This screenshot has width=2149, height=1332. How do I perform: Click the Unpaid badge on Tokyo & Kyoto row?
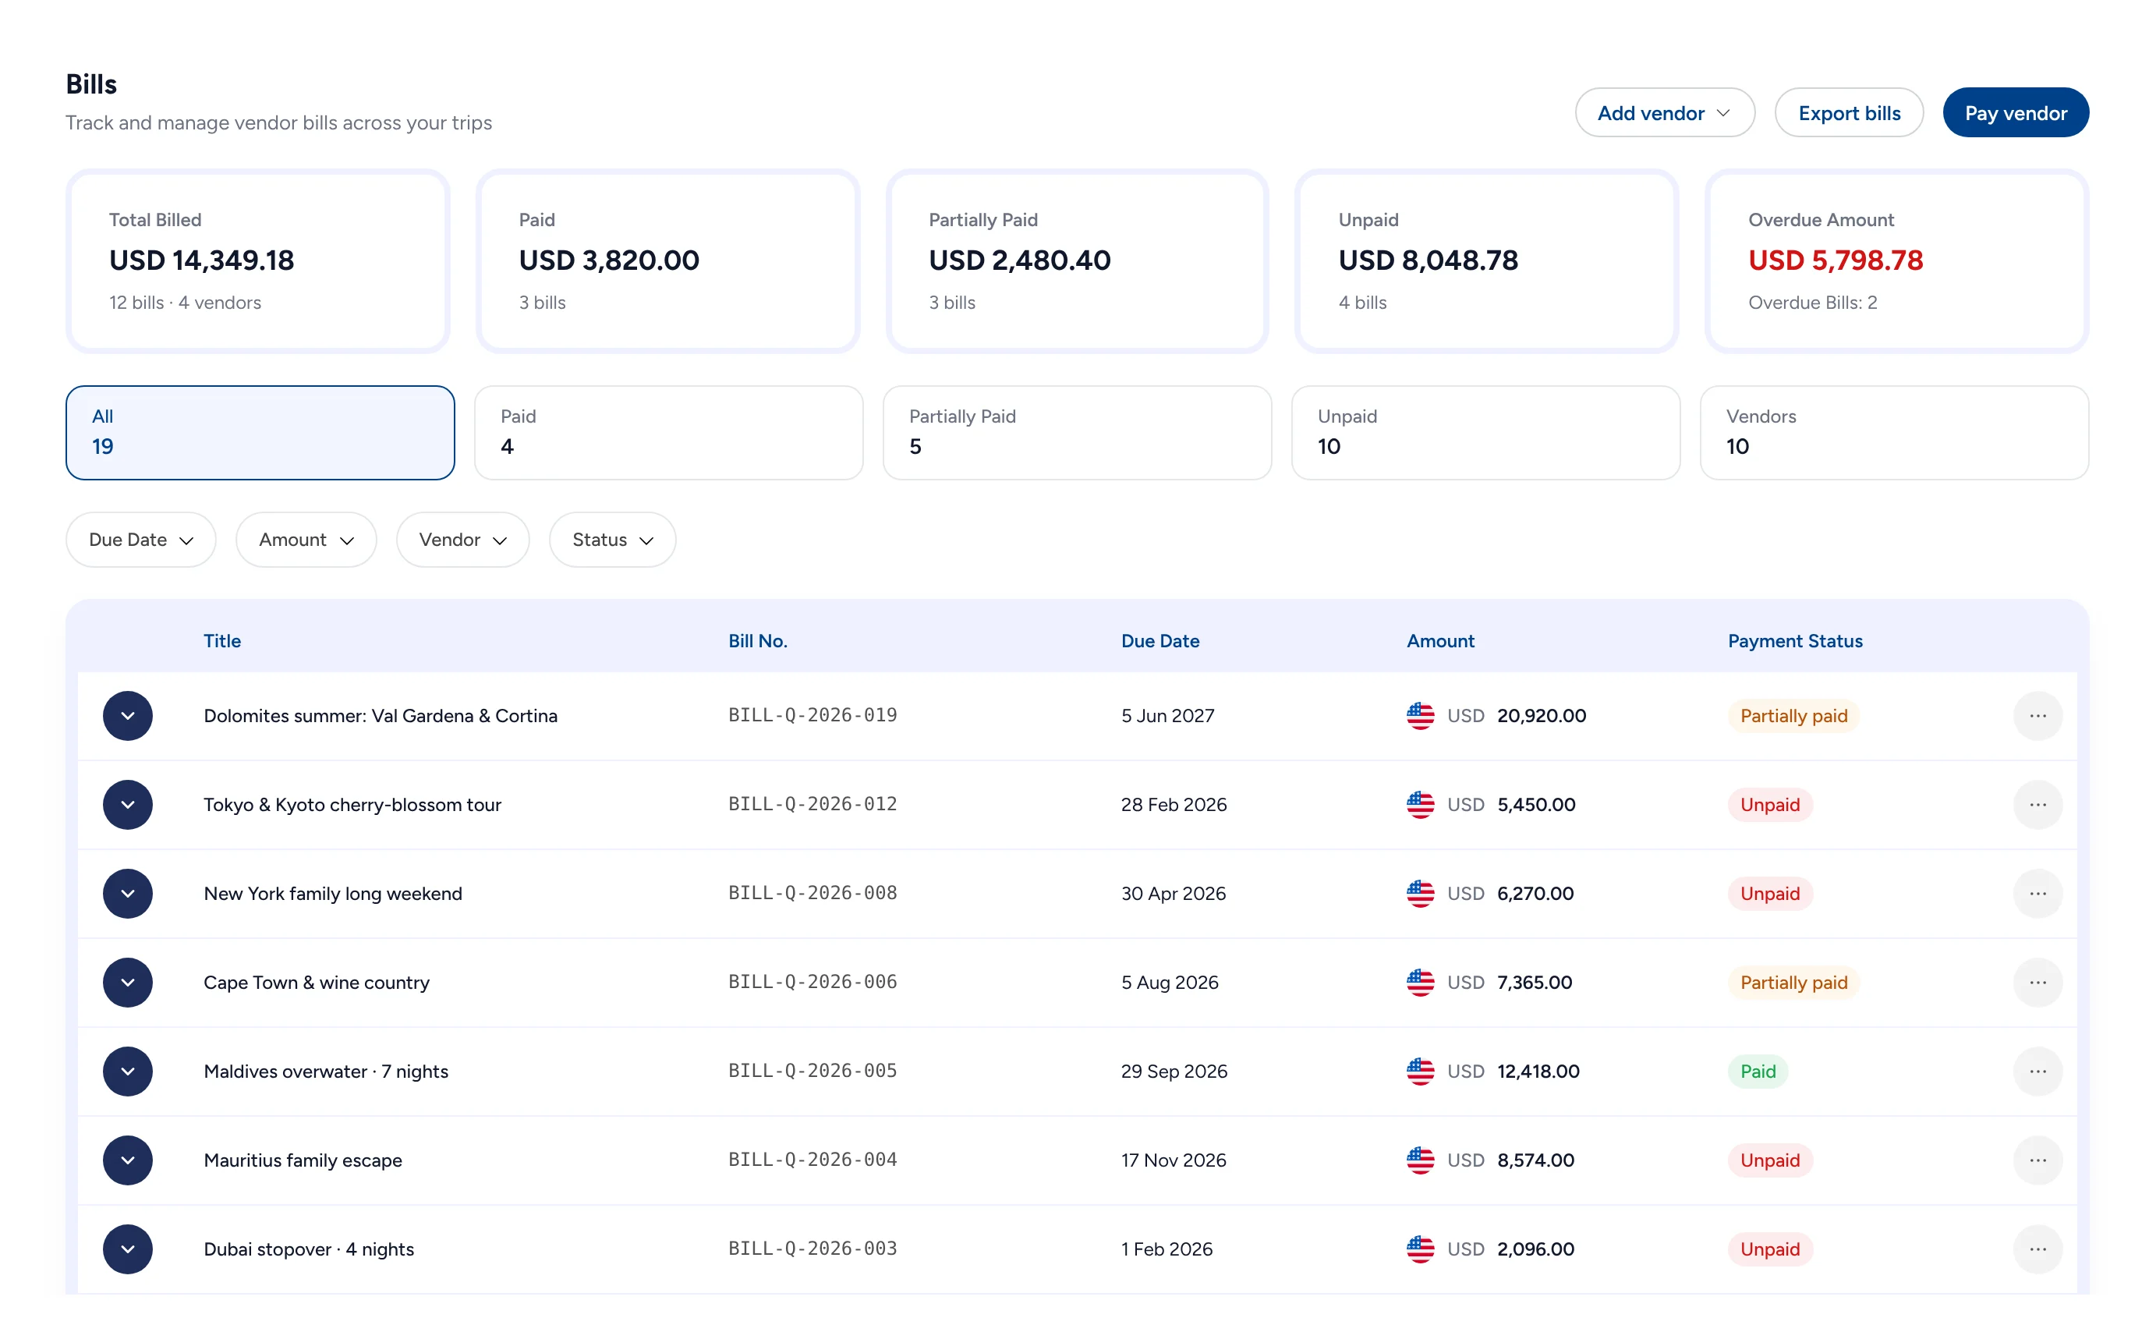1769,804
